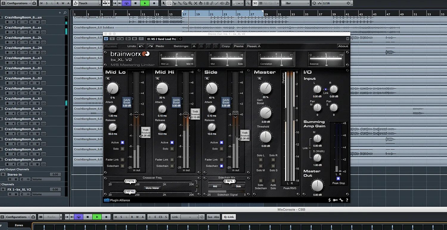The image size is (447, 230).
Task: Enable Auto Solo checkbox
Action: tap(273, 181)
